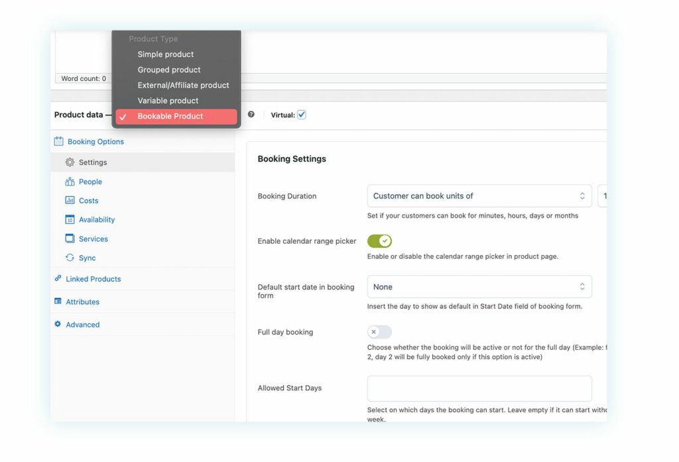Click the Services window icon
679x462 pixels.
pos(70,239)
